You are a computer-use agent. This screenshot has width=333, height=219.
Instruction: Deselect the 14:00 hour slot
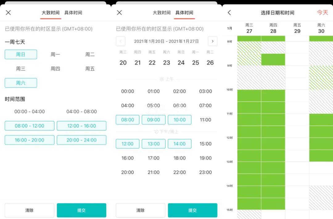pos(180,144)
